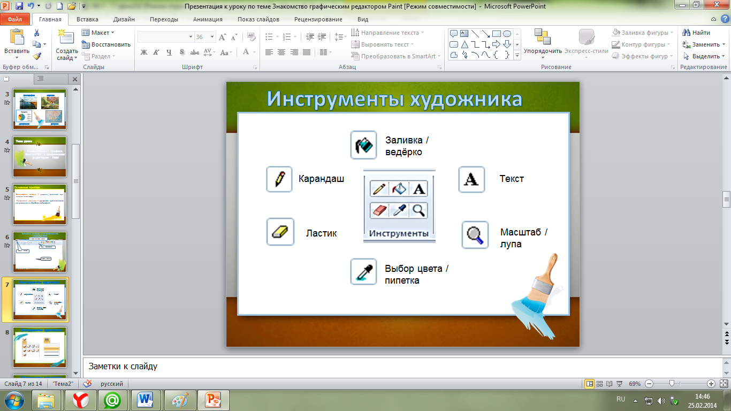731x411 pixels.
Task: Switch to slide sorter view
Action: [600, 384]
